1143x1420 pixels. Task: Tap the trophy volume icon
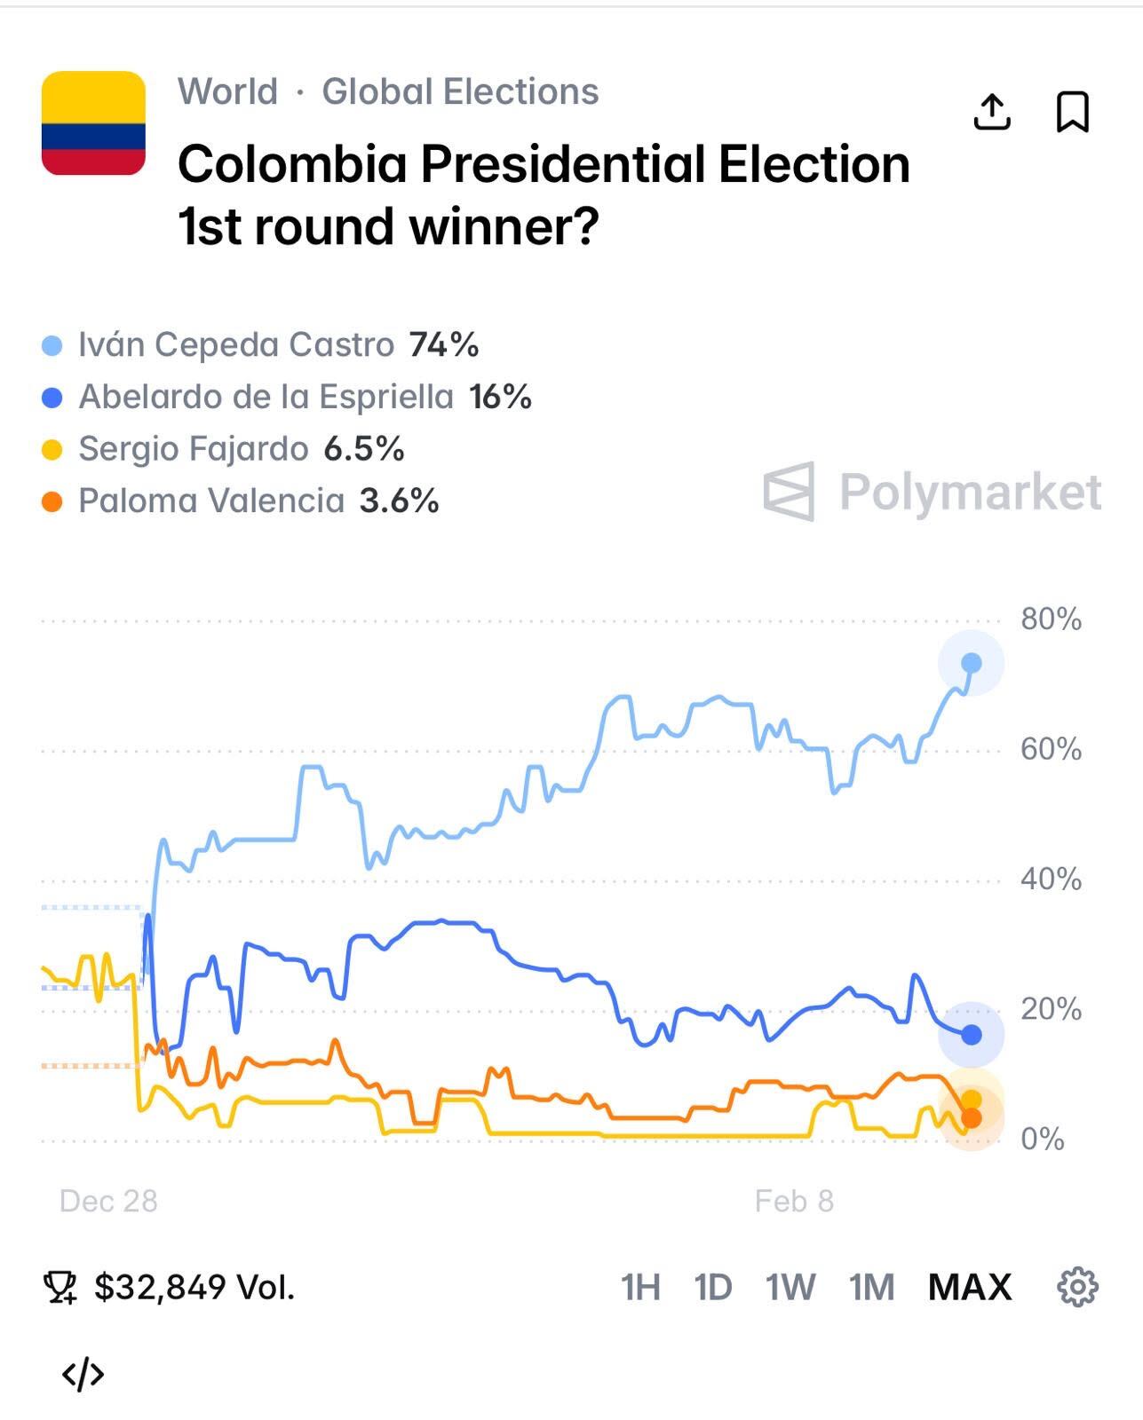point(60,1287)
